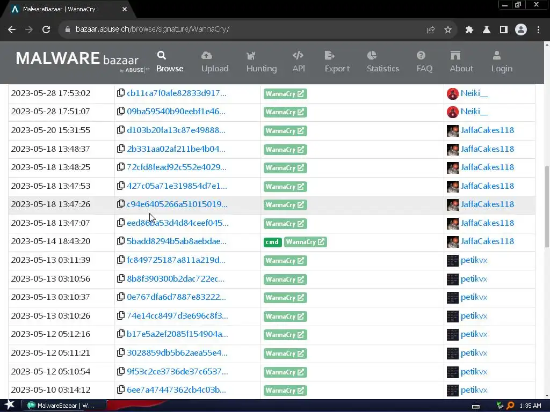Viewport: 550px width, 412px height.
Task: Copy hash 5badd8294b5ab8aebdae with copy icon
Action: (x=121, y=241)
